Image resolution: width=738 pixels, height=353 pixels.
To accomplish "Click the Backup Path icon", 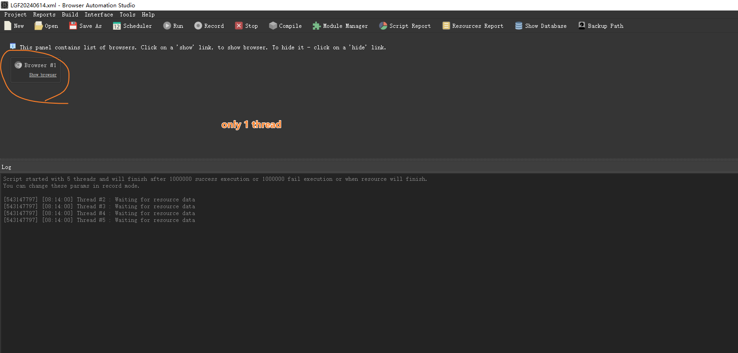I will [582, 26].
